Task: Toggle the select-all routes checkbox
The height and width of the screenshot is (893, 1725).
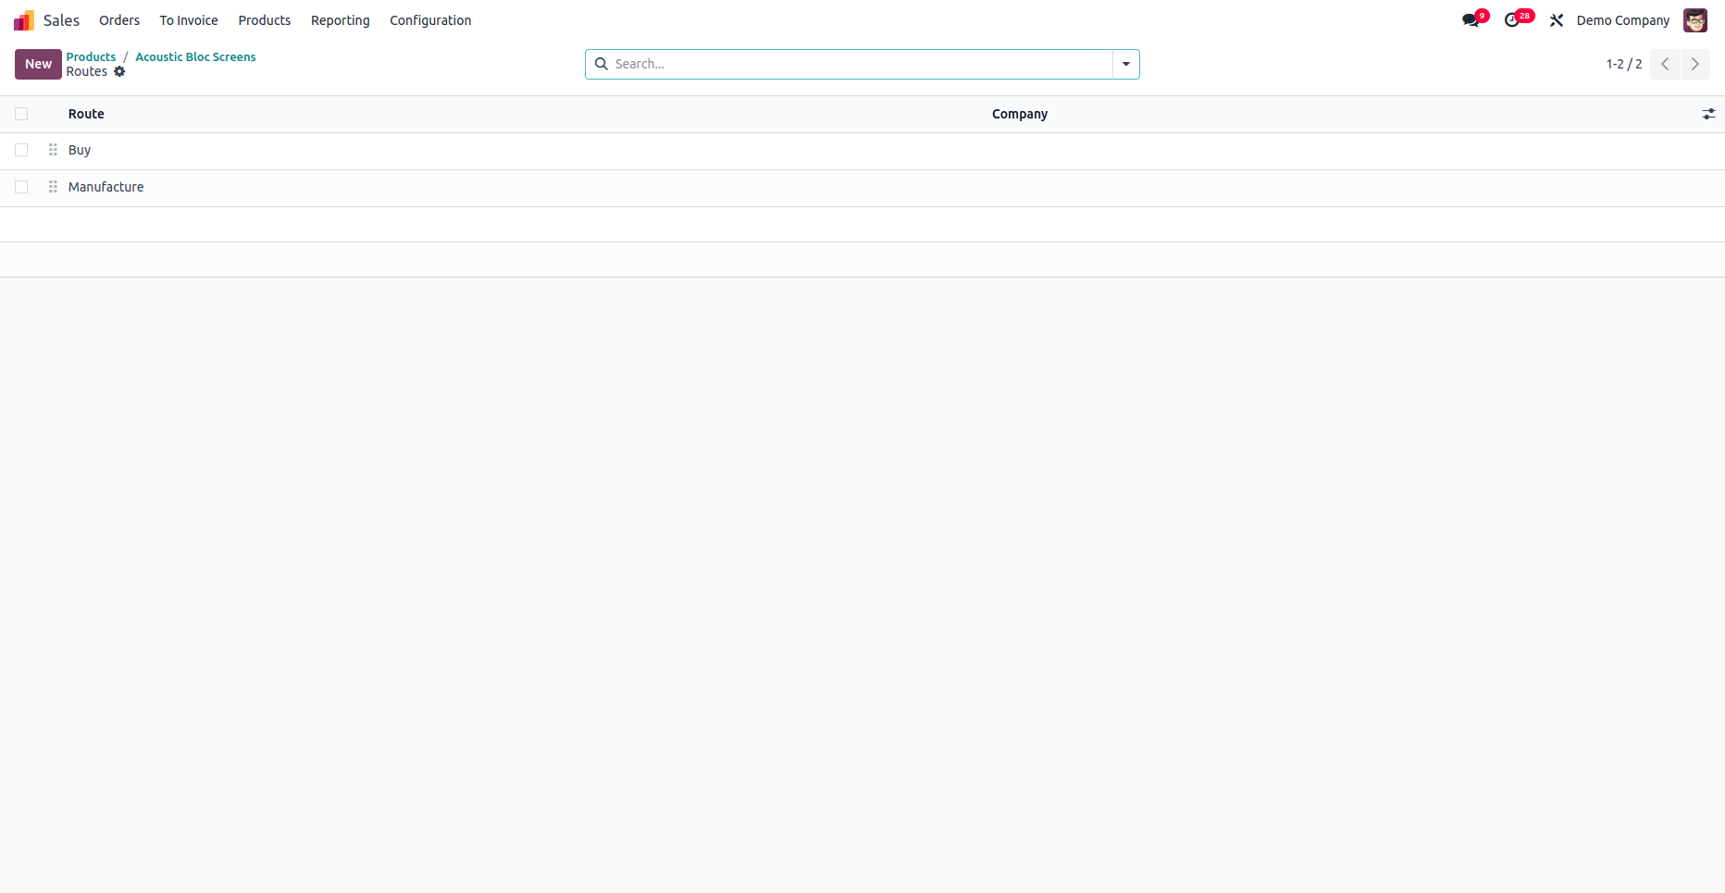Action: pyautogui.click(x=21, y=114)
